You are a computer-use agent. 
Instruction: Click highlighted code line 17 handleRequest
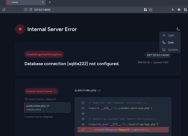[123, 130]
